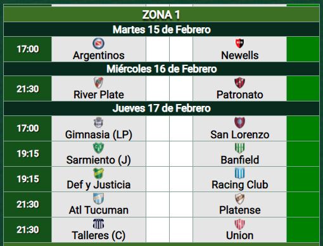Select the Martes 15 de Febrero header
The height and width of the screenshot is (246, 323).
point(161,29)
